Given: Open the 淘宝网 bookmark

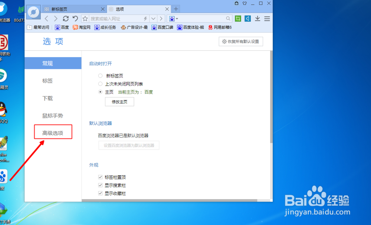Looking at the screenshot, I should click(82, 27).
